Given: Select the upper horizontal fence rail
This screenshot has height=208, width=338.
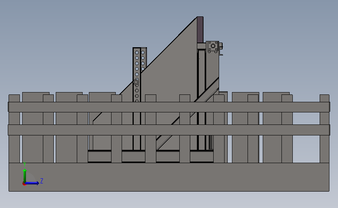Looking at the screenshot, I should pos(169,107).
